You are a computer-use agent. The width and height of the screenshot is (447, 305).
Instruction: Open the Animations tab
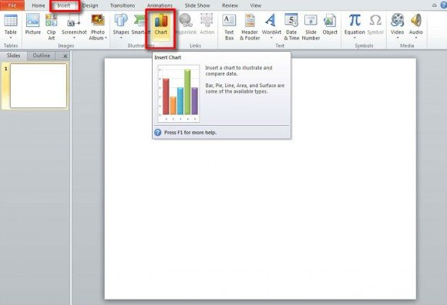pyautogui.click(x=160, y=5)
